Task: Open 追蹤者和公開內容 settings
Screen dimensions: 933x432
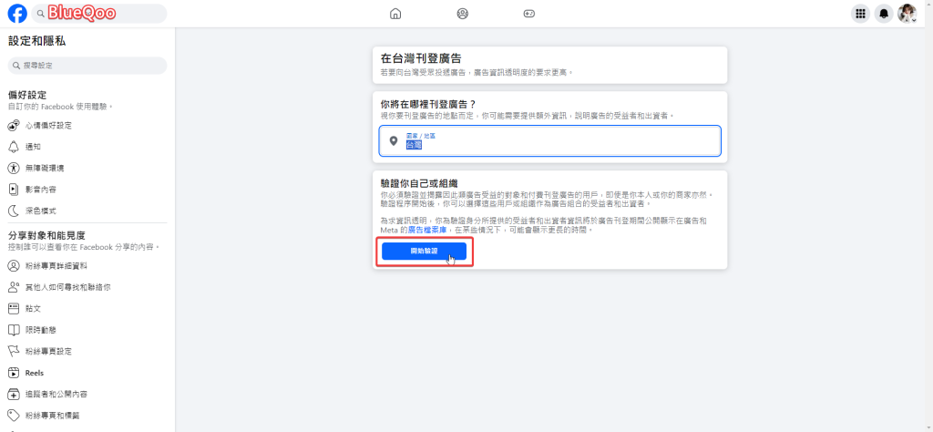Action: click(56, 395)
